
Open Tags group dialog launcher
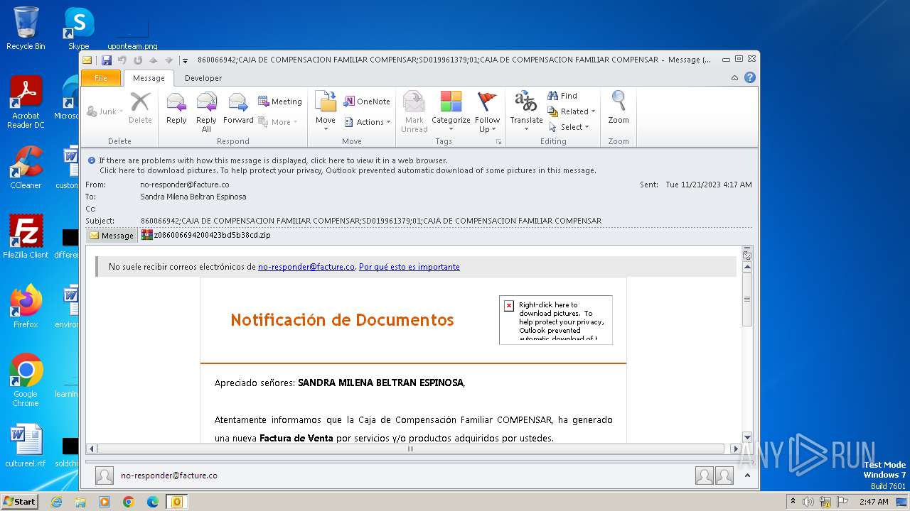498,142
